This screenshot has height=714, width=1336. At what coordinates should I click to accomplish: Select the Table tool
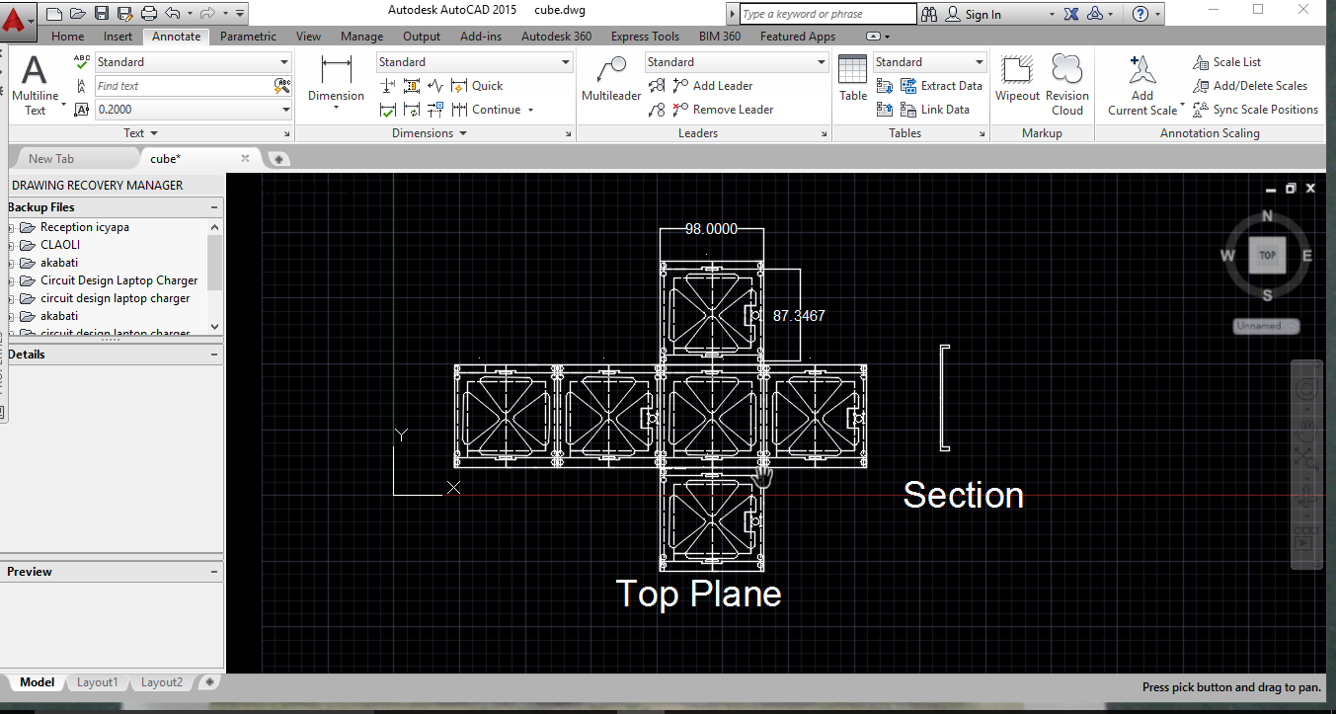853,79
